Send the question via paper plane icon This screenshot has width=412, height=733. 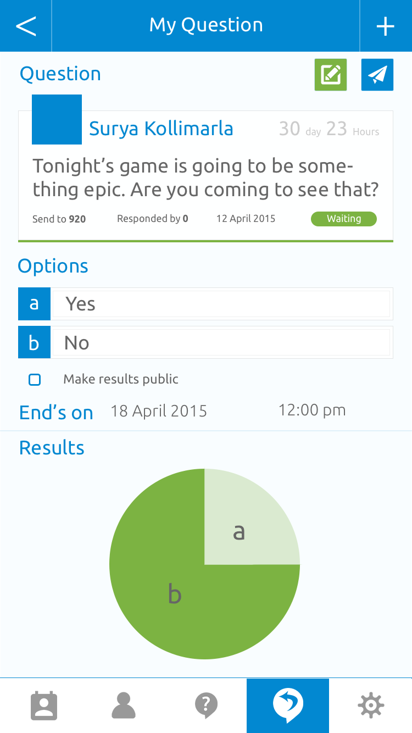pos(377,75)
